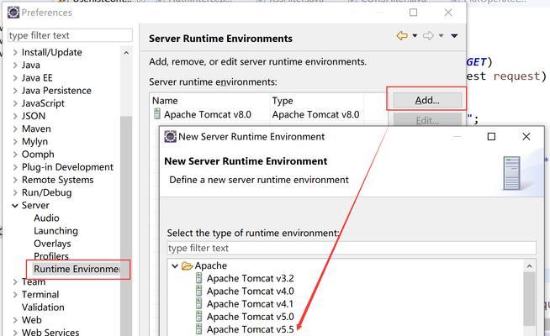Select Apache Tomcat v4.0 runtime type
This screenshot has height=336, width=550.
coord(250,291)
